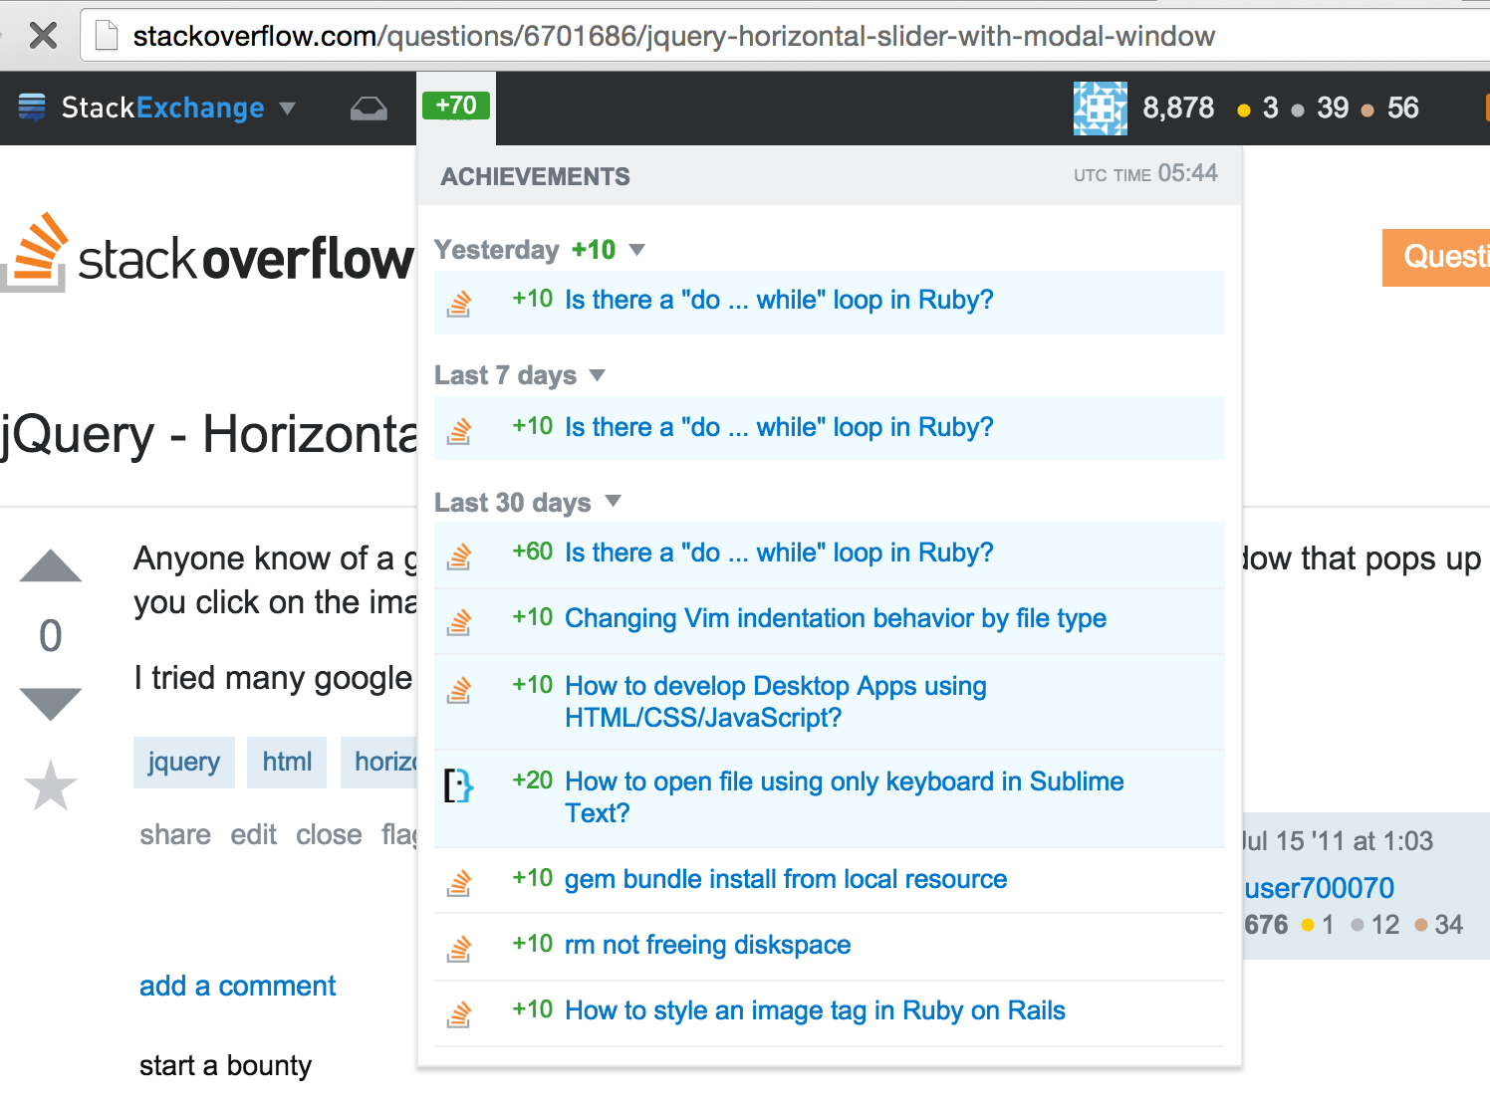This screenshot has width=1490, height=1109.
Task: Downvote the question with down arrow
Action: pos(51,703)
